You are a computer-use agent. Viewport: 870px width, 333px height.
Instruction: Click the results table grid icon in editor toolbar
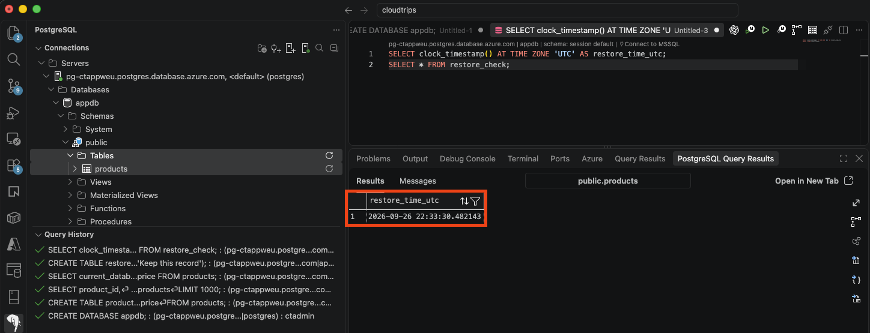tap(812, 30)
